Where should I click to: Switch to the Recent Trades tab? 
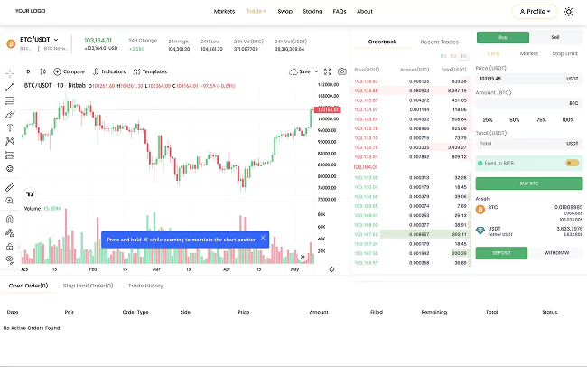[x=439, y=42]
